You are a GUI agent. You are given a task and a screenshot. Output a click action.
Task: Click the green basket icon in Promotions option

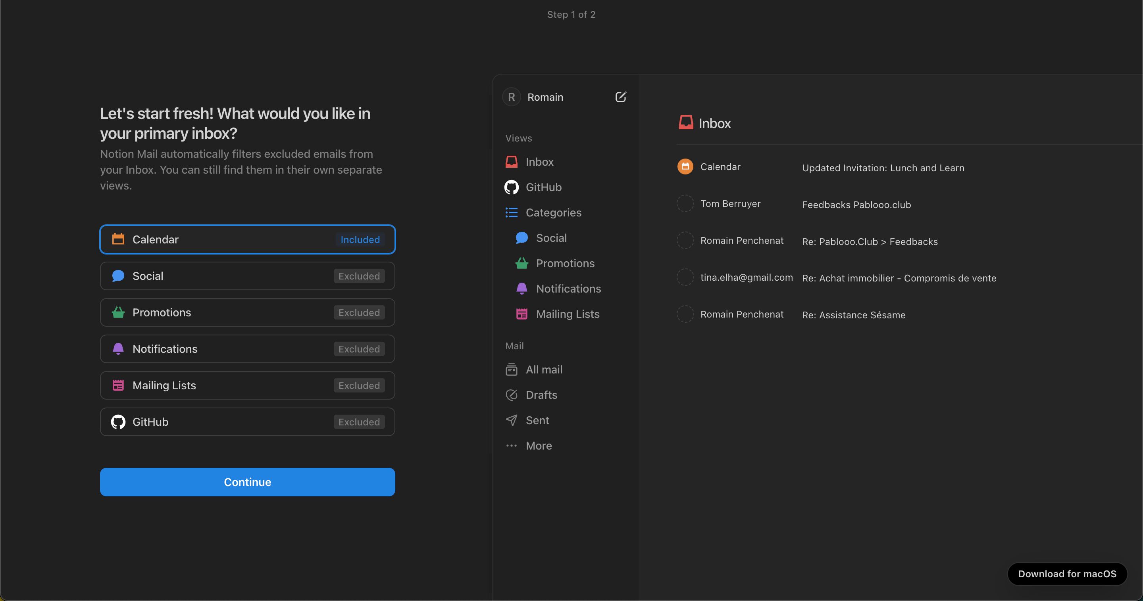click(x=118, y=312)
